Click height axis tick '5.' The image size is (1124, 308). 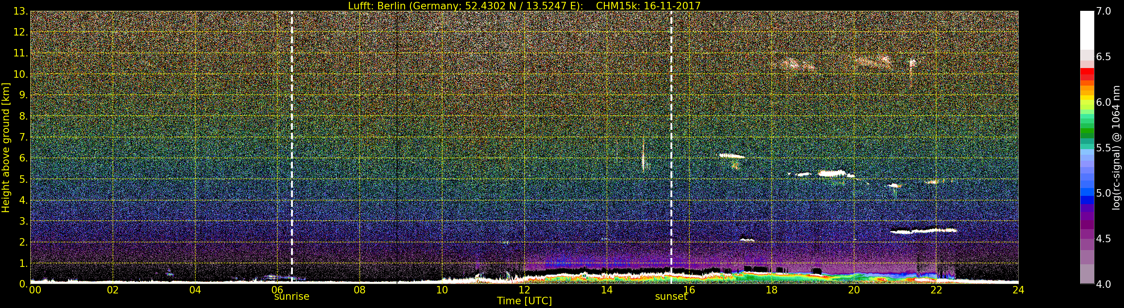[23, 179]
